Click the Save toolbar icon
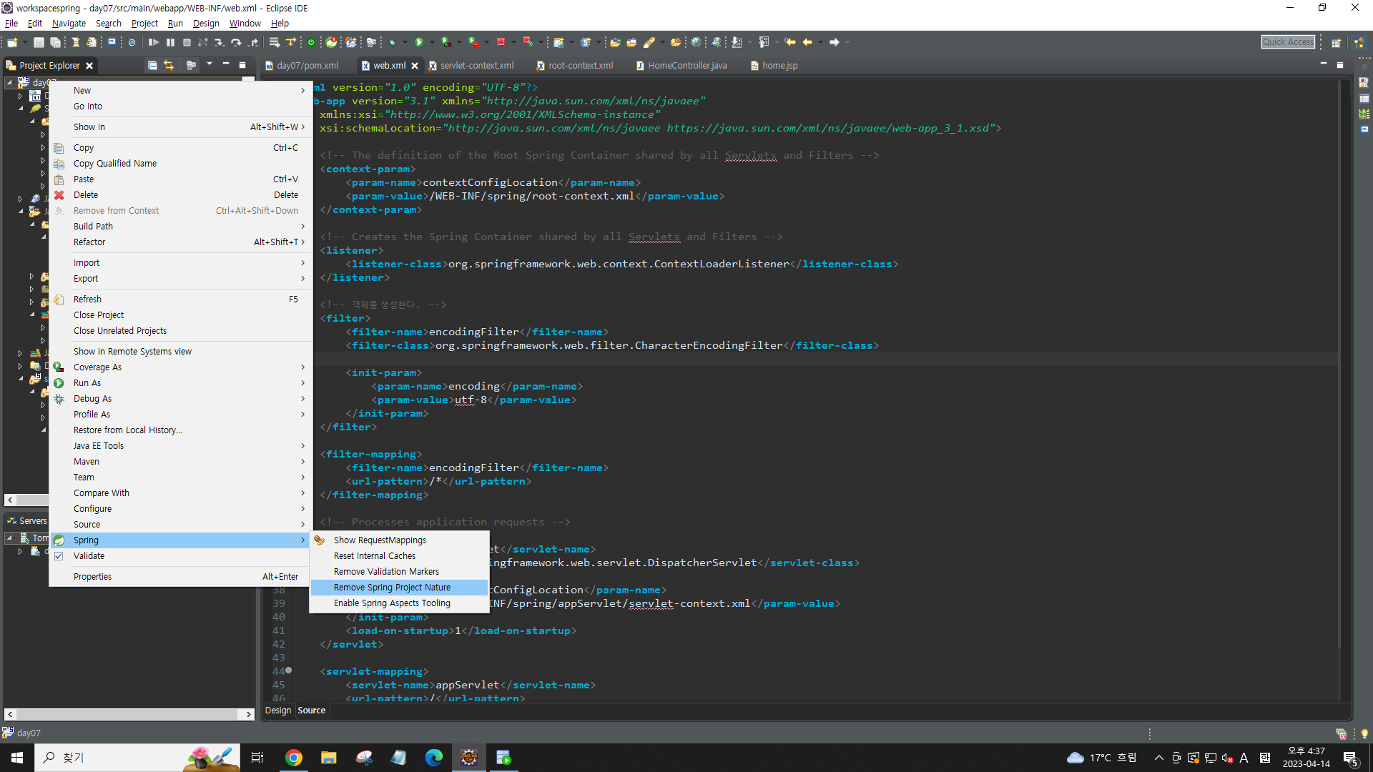The image size is (1373, 772). coord(39,42)
